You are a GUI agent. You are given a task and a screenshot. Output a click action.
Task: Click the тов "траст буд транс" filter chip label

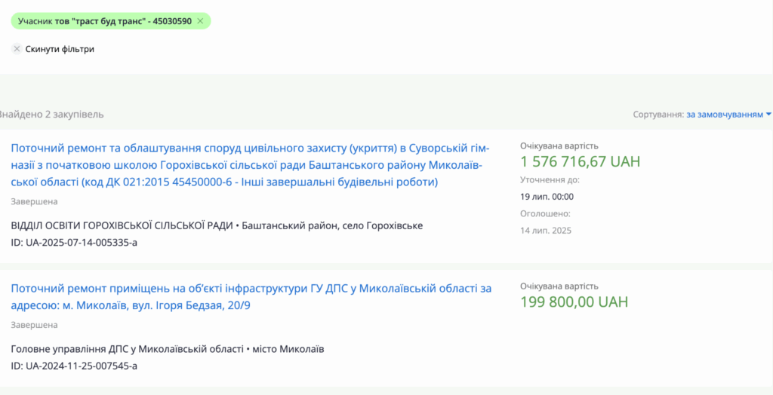point(103,21)
